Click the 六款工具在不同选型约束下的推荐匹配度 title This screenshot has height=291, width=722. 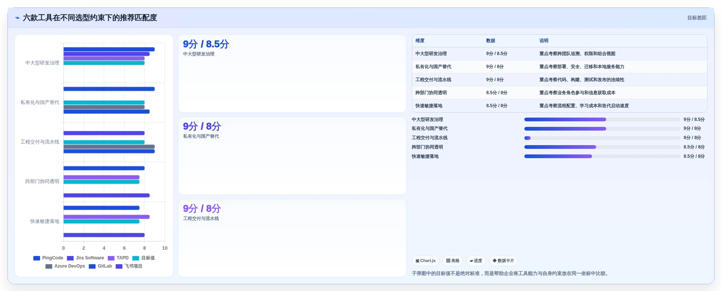90,18
